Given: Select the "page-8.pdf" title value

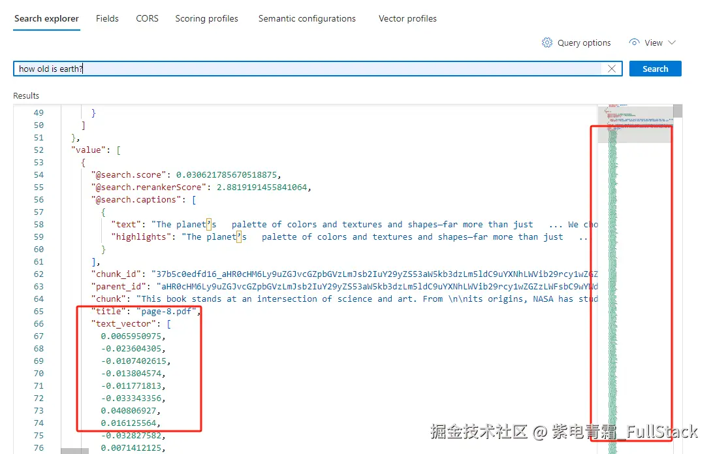Looking at the screenshot, I should coord(166,312).
